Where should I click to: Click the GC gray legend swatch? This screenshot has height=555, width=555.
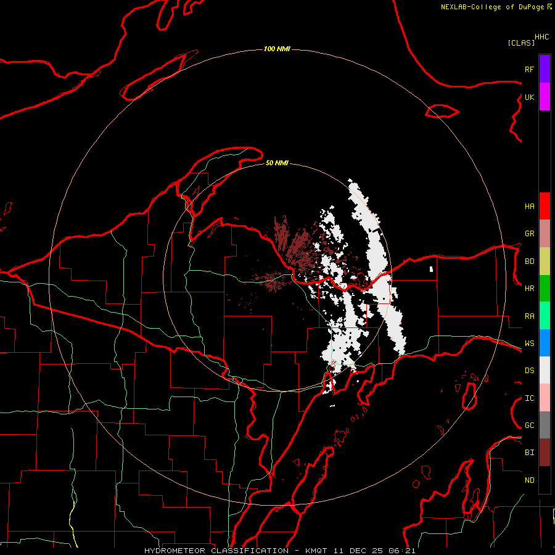pyautogui.click(x=545, y=425)
